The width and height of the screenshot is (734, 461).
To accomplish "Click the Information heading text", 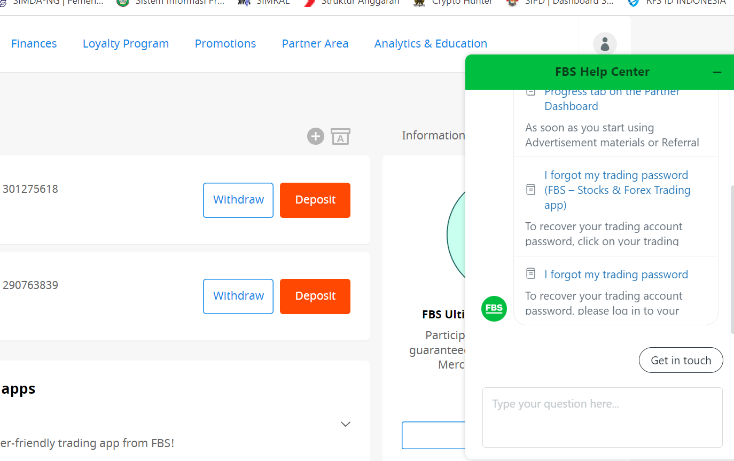I will (x=433, y=136).
